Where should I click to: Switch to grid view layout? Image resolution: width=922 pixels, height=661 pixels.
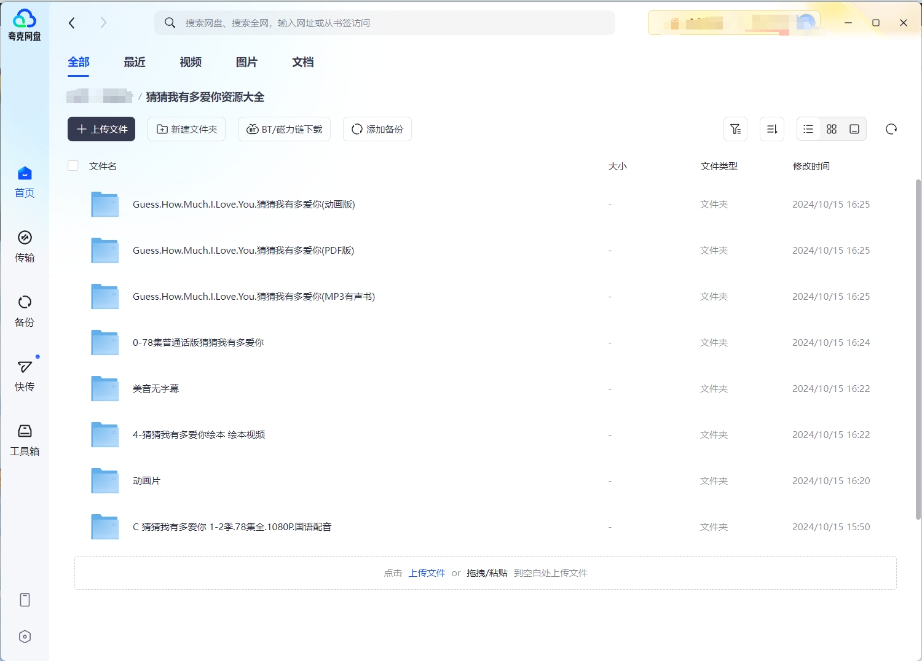[x=832, y=129]
